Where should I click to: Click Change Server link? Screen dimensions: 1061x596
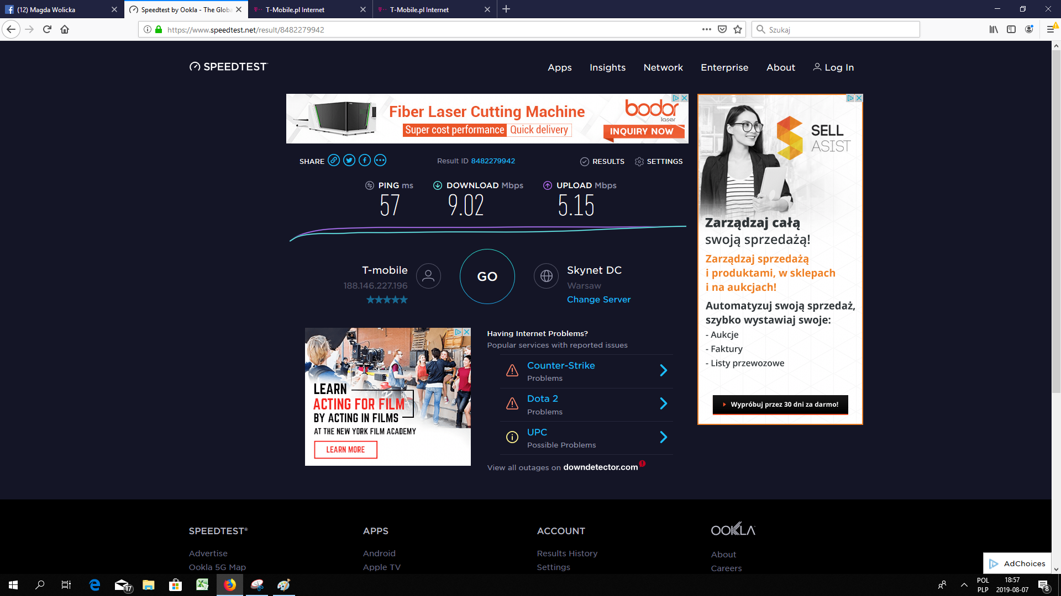coord(598,299)
